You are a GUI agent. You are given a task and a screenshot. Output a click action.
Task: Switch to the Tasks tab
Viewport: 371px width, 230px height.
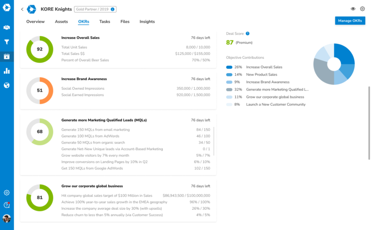click(x=105, y=22)
